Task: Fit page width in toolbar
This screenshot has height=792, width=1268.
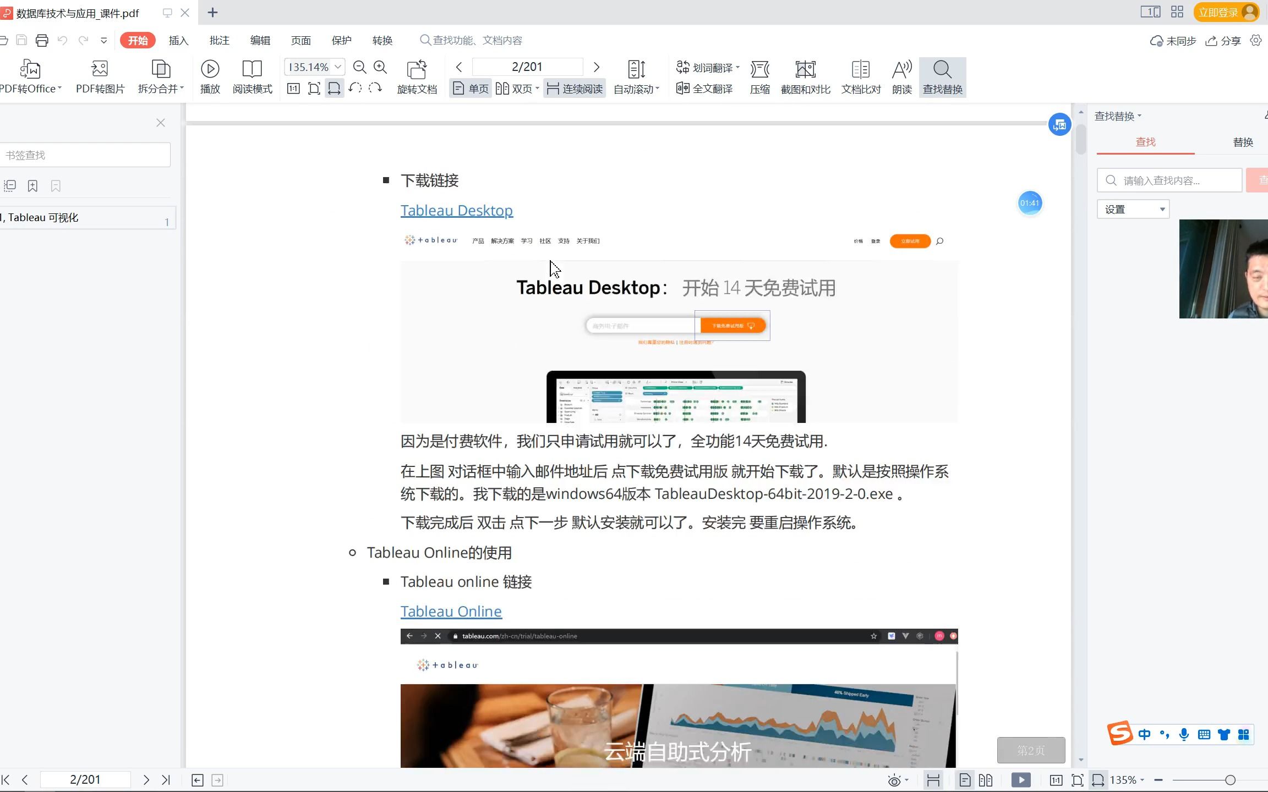Action: [334, 89]
